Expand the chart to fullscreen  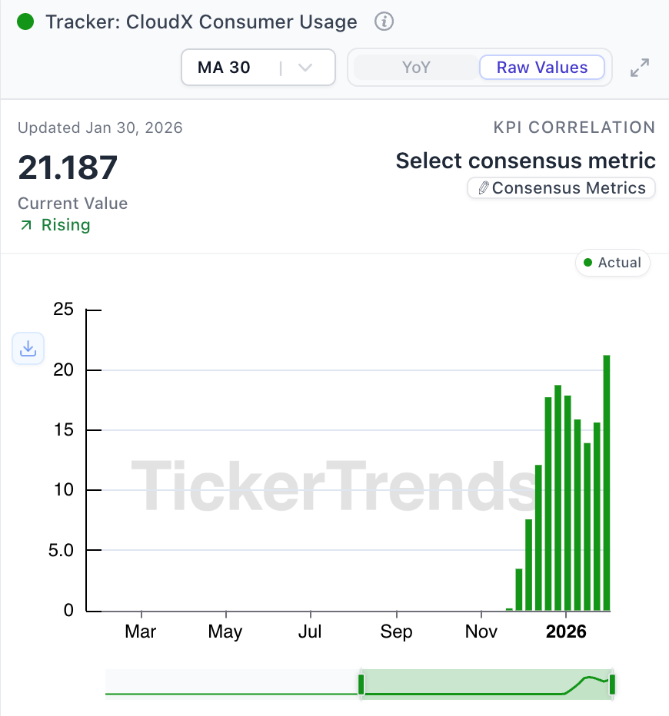pos(639,68)
